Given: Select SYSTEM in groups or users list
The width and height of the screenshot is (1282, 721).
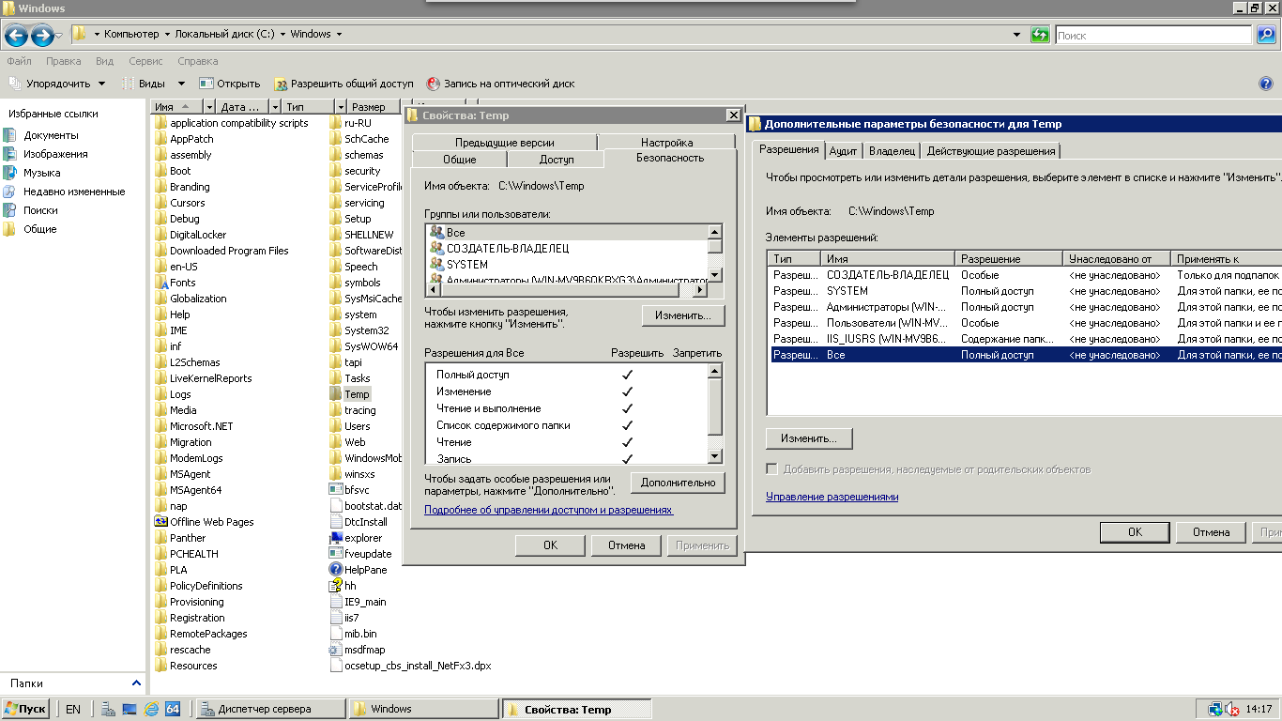Looking at the screenshot, I should [466, 265].
